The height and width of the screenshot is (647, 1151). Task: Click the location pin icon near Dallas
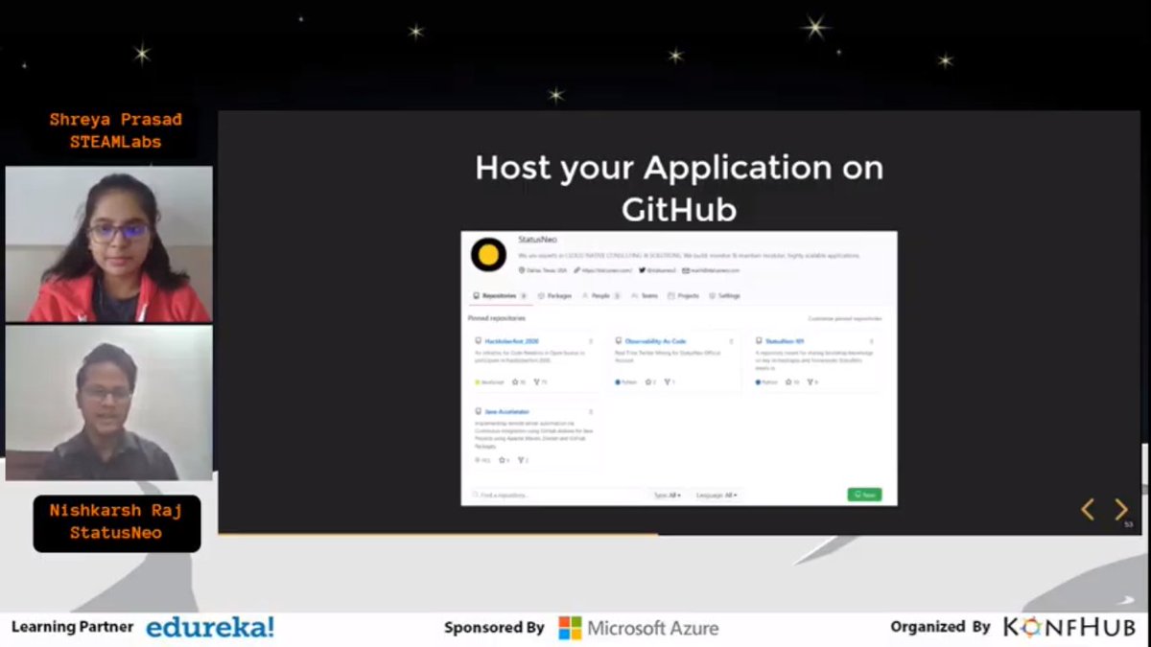click(522, 270)
